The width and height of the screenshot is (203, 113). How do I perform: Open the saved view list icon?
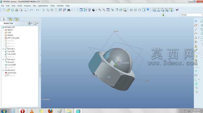117,10
